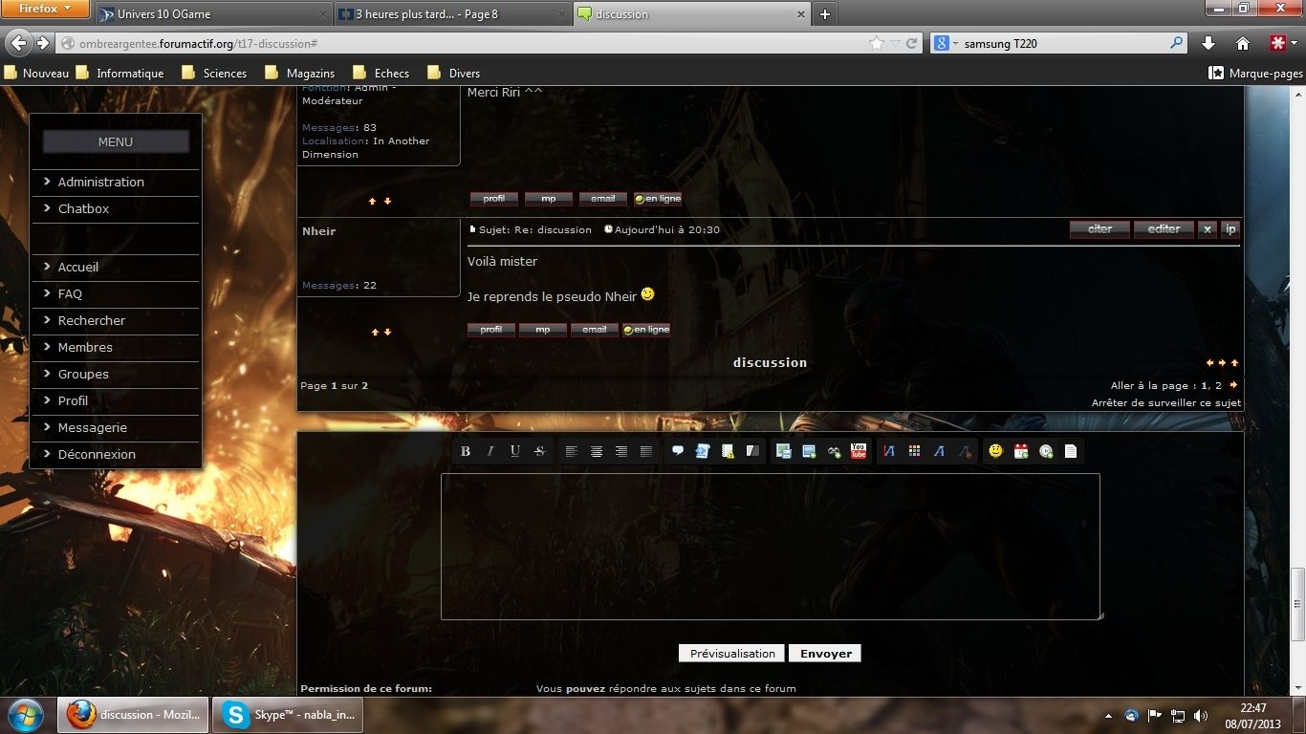Delete Nheir's post with the x button
The height and width of the screenshot is (734, 1306).
(1208, 229)
